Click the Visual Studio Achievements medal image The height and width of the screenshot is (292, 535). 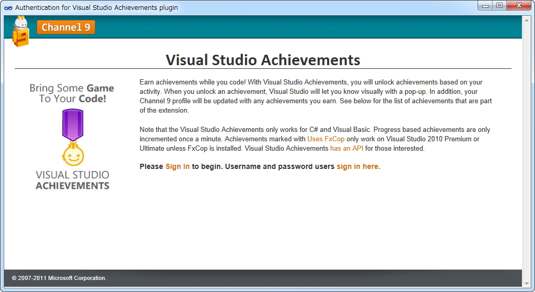[x=73, y=137]
